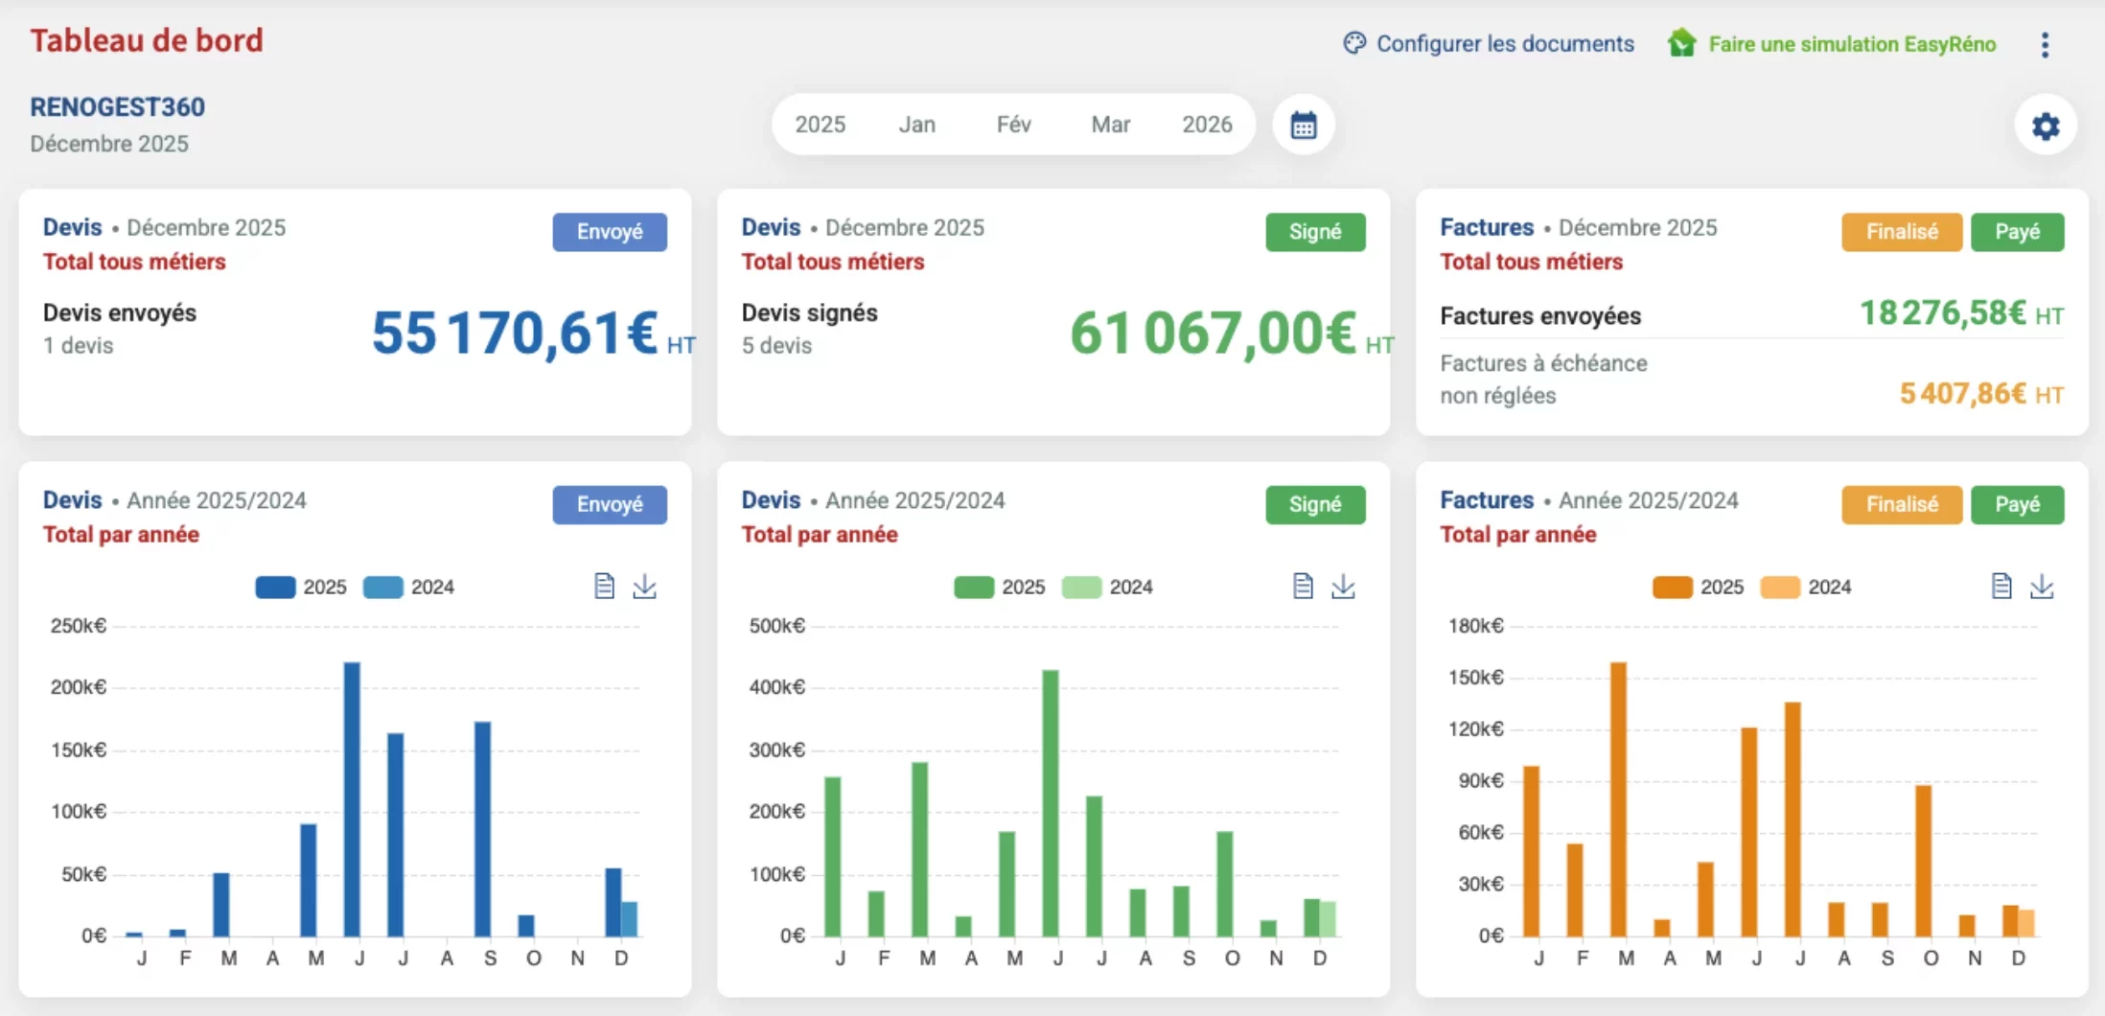Viewport: 2105px width, 1016px height.
Task: View signed Devis chart data document icon
Action: 1303,586
